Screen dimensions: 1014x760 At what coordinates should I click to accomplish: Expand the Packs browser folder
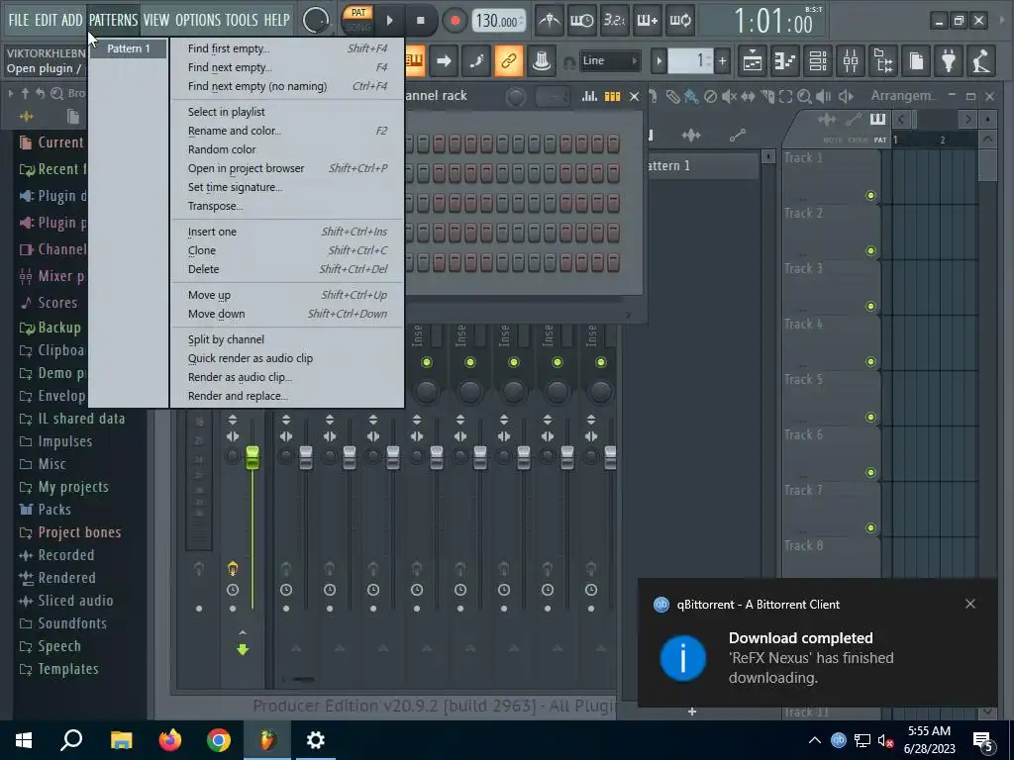[x=46, y=510]
